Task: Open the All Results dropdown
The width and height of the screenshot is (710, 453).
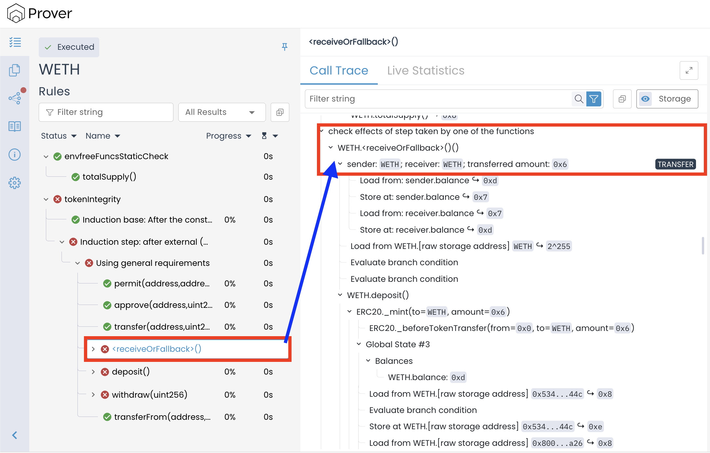Action: [x=222, y=112]
